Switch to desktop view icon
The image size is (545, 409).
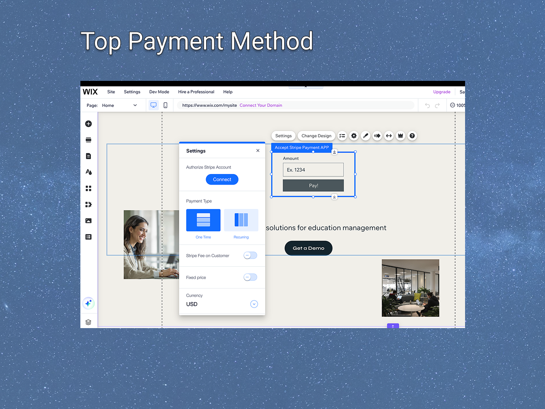(154, 105)
